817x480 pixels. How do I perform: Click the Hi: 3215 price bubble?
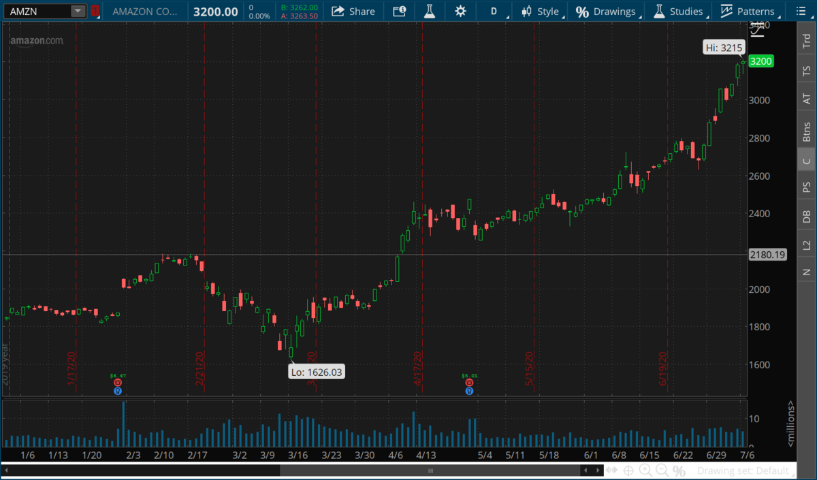click(724, 47)
